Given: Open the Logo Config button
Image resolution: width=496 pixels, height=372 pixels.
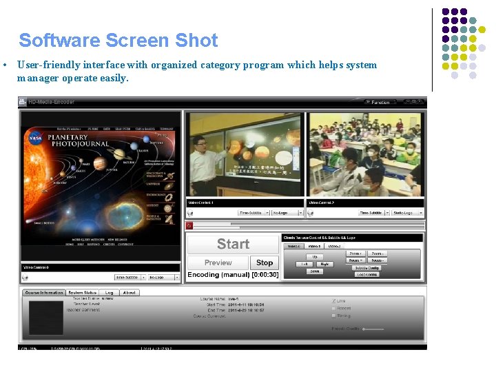Looking at the screenshot, I should pyautogui.click(x=366, y=275).
